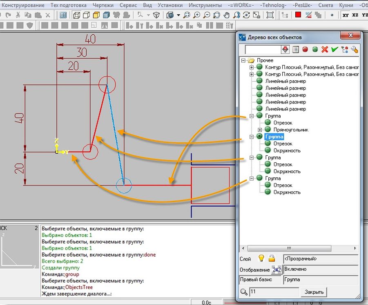
Task: Click the red sphere hide-objects icon
Action: coord(305,49)
